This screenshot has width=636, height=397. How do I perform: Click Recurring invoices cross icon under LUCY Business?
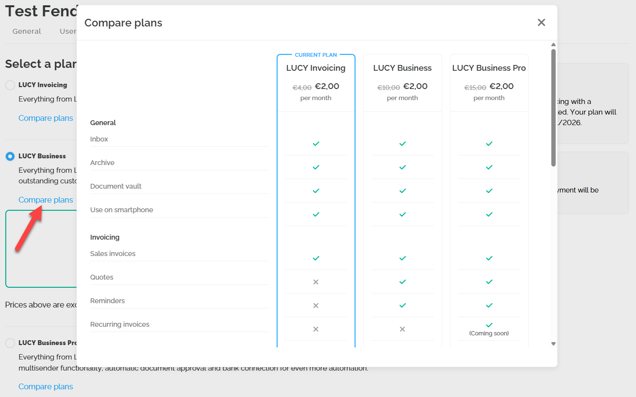click(x=403, y=329)
